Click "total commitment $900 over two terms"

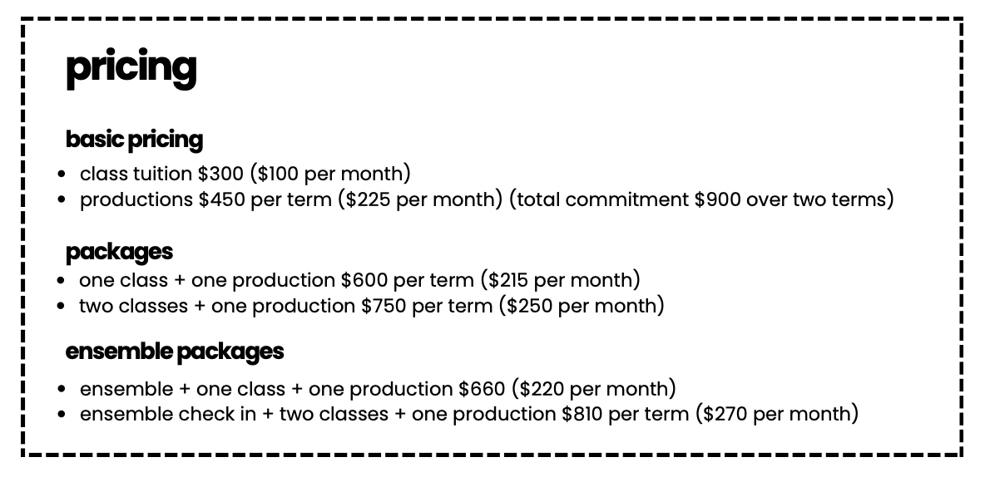tap(700, 200)
